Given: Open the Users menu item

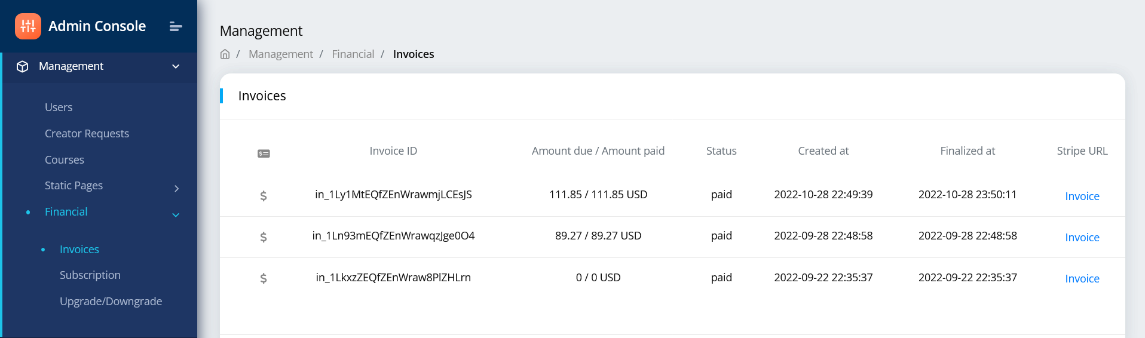Looking at the screenshot, I should (59, 107).
